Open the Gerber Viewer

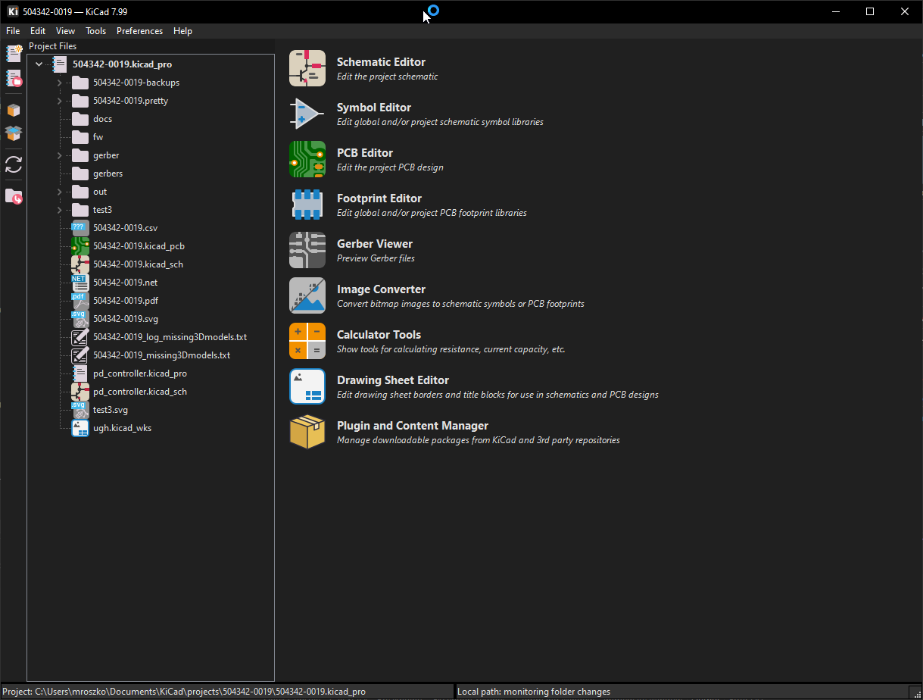tap(374, 243)
